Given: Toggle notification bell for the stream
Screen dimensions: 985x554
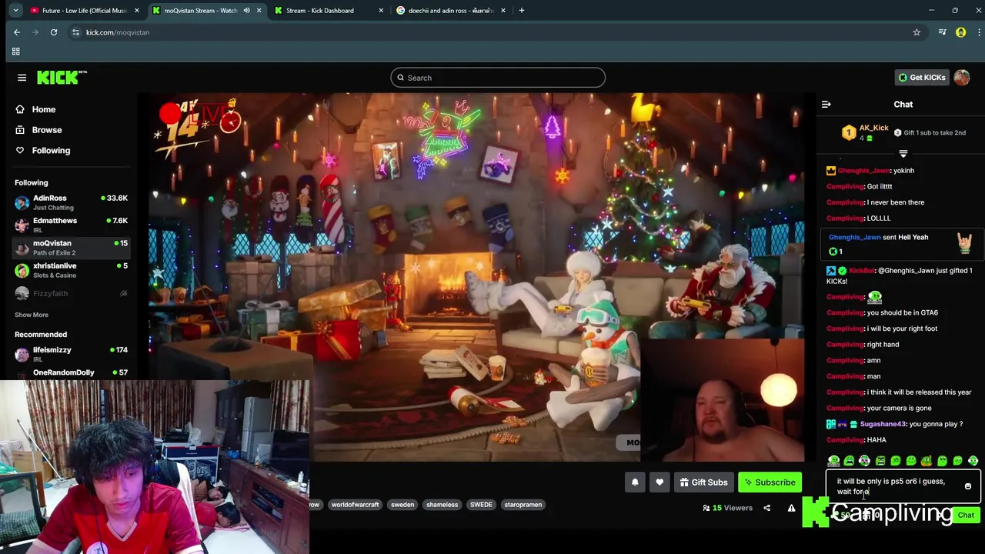Looking at the screenshot, I should 635,482.
